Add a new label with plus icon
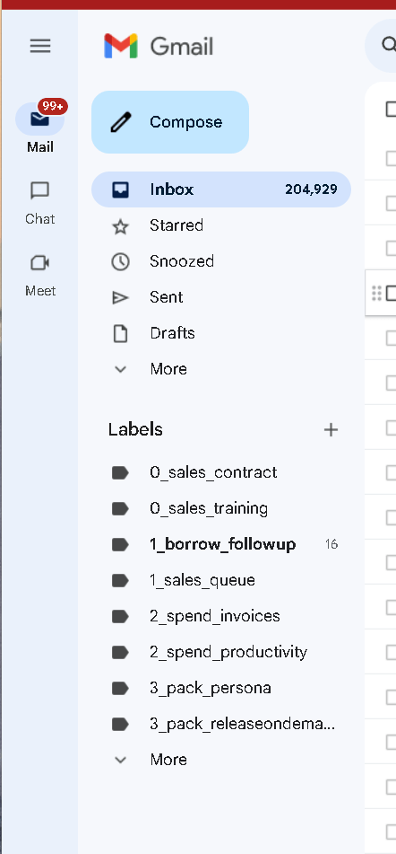Image resolution: width=396 pixels, height=854 pixels. [x=331, y=430]
